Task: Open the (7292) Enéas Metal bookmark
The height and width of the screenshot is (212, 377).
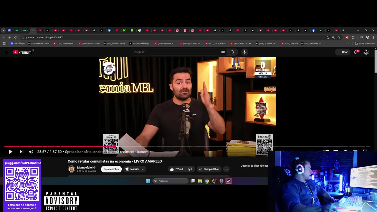Action: pyautogui.click(x=64, y=44)
